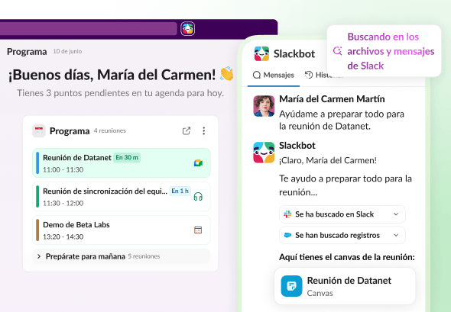Screen dimensions: 451x312
Task: Click 'Ayúdame a preparar todo' message text
Action: (x=342, y=120)
